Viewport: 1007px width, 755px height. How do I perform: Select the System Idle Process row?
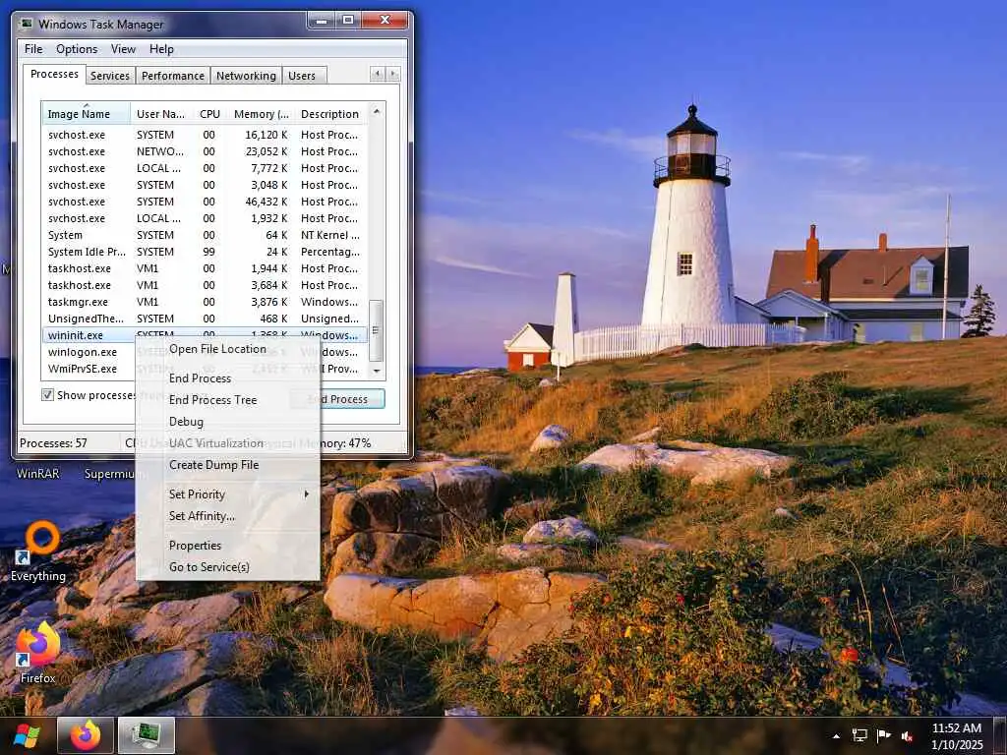coord(205,252)
